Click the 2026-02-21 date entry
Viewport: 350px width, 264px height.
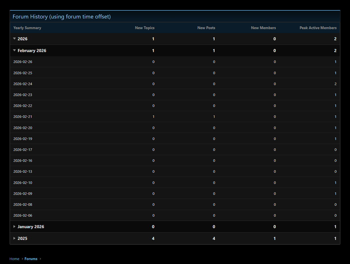pos(23,116)
